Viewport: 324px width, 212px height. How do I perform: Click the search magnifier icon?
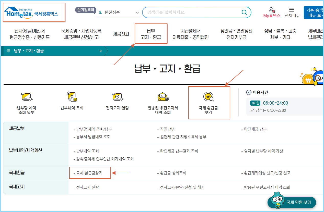(x=244, y=12)
